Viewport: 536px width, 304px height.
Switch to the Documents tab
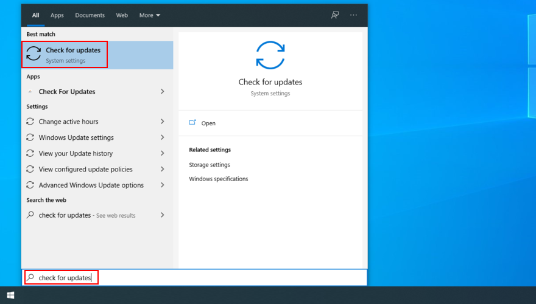[x=90, y=15]
